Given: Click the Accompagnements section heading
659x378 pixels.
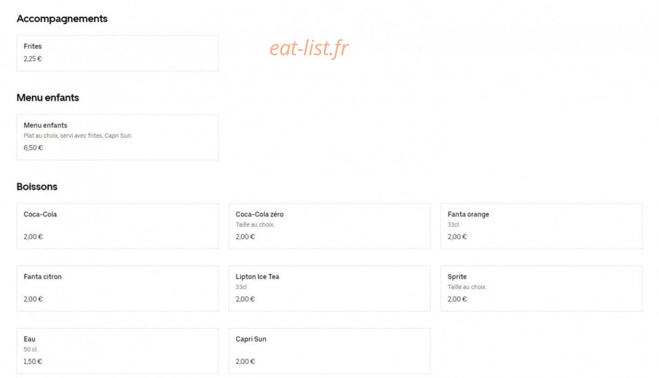Looking at the screenshot, I should coord(62,19).
